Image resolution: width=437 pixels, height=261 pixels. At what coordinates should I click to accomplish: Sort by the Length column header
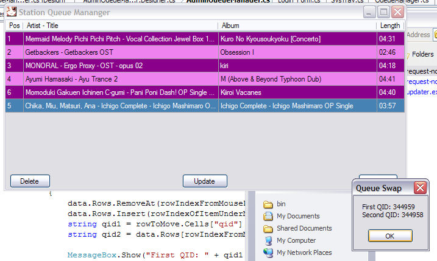click(x=390, y=26)
